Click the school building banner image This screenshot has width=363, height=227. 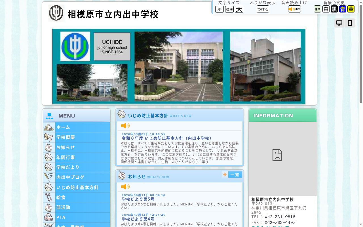[179, 66]
